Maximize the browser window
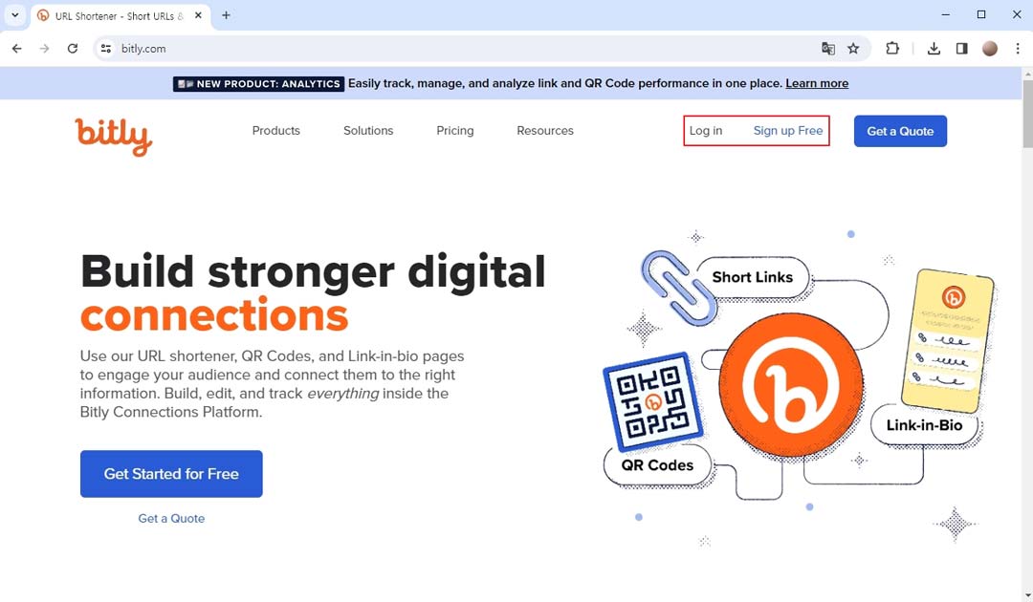1033x602 pixels. pyautogui.click(x=981, y=14)
